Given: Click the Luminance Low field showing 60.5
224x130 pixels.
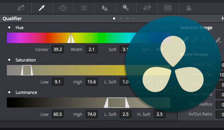Looking at the screenshot, I should pyautogui.click(x=58, y=114).
